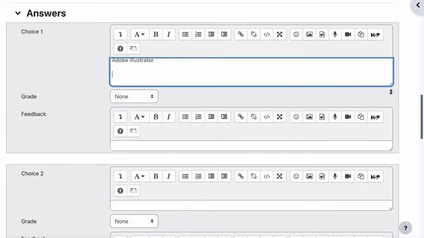This screenshot has height=238, width=424.
Task: Toggle toolbar expand in Choice 1 editor
Action: pyautogui.click(x=121, y=34)
